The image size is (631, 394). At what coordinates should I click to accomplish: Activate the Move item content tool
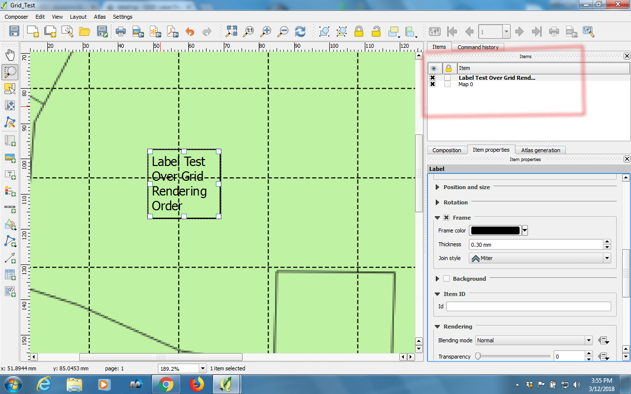click(10, 105)
